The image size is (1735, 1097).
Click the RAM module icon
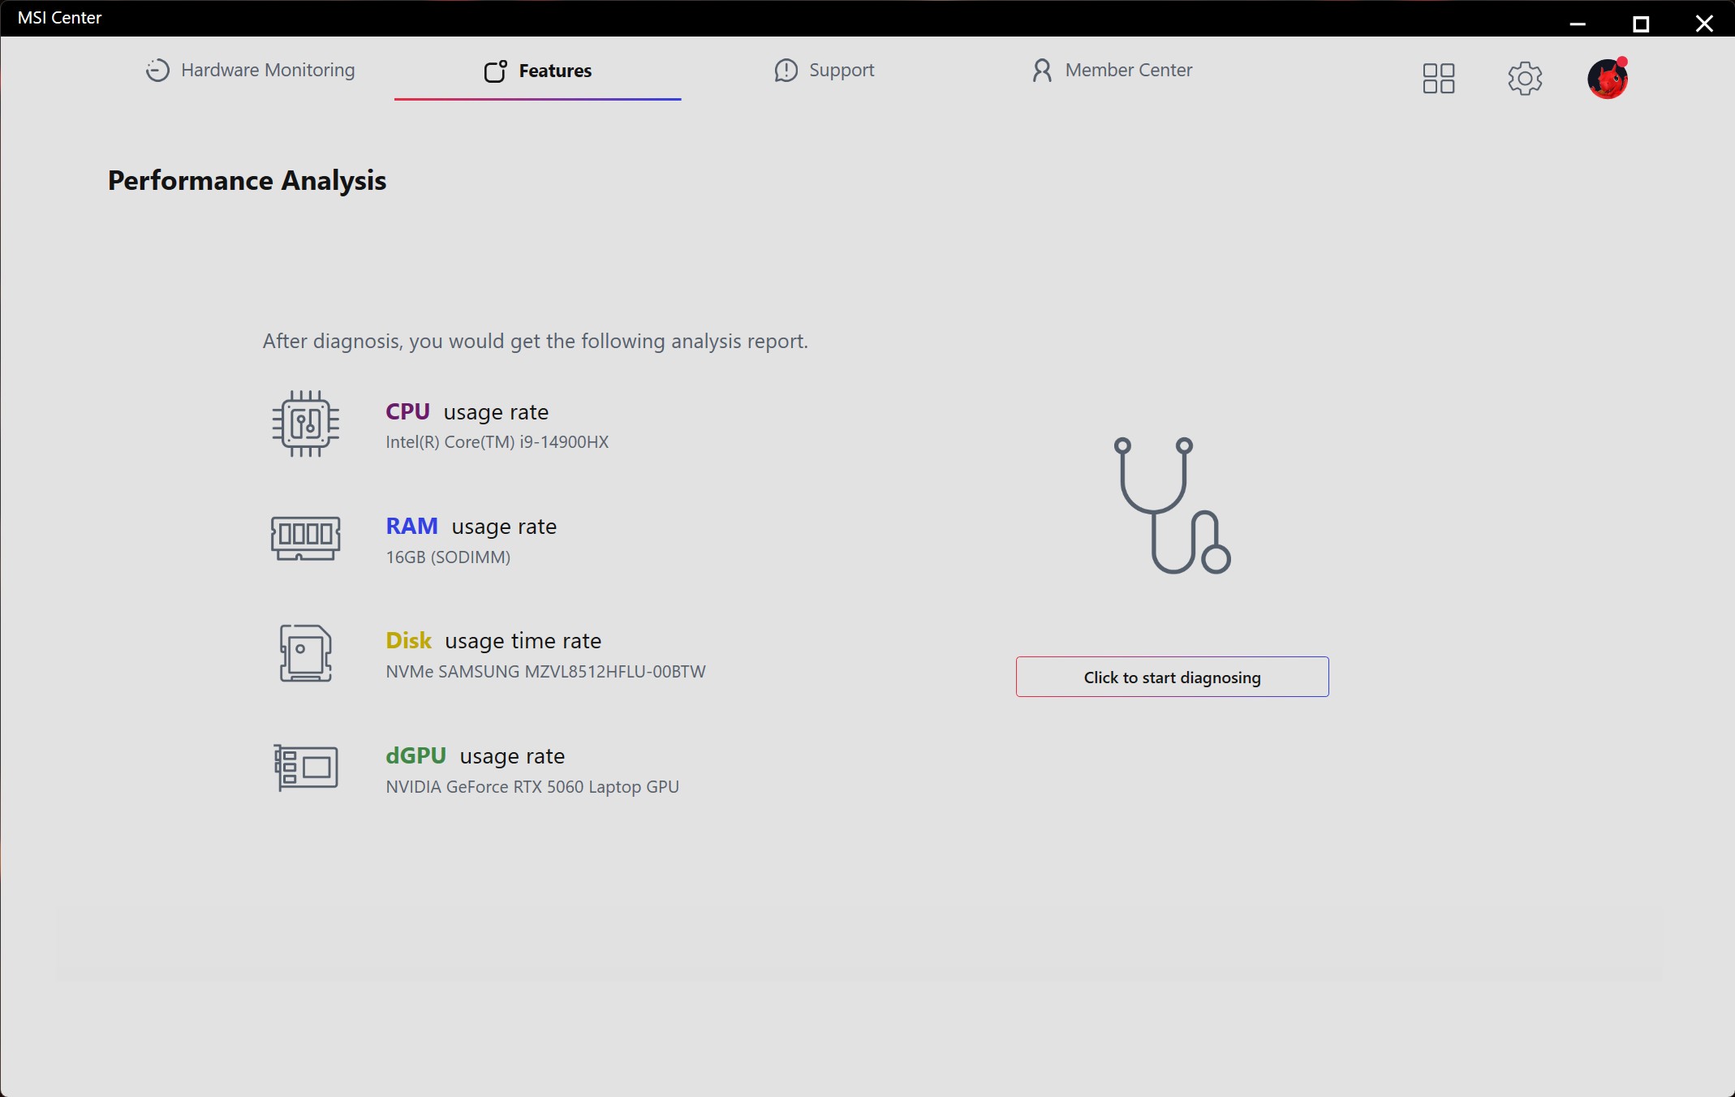[306, 538]
